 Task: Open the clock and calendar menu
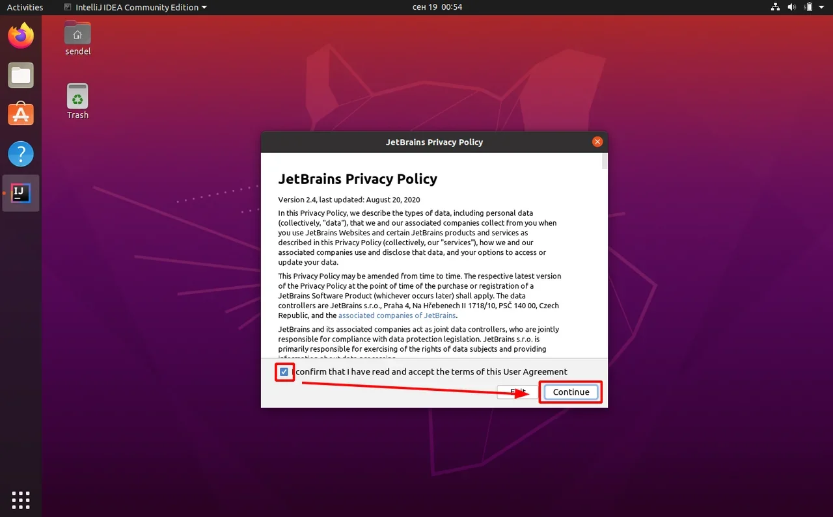coord(437,7)
